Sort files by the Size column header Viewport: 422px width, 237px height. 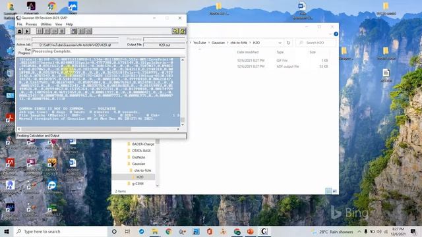313,52
